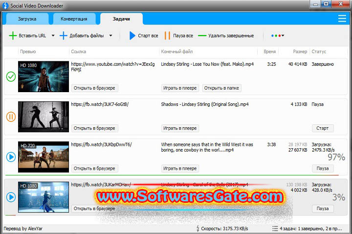Click Открыть в папке for Lose You Now

pyautogui.click(x=221, y=88)
